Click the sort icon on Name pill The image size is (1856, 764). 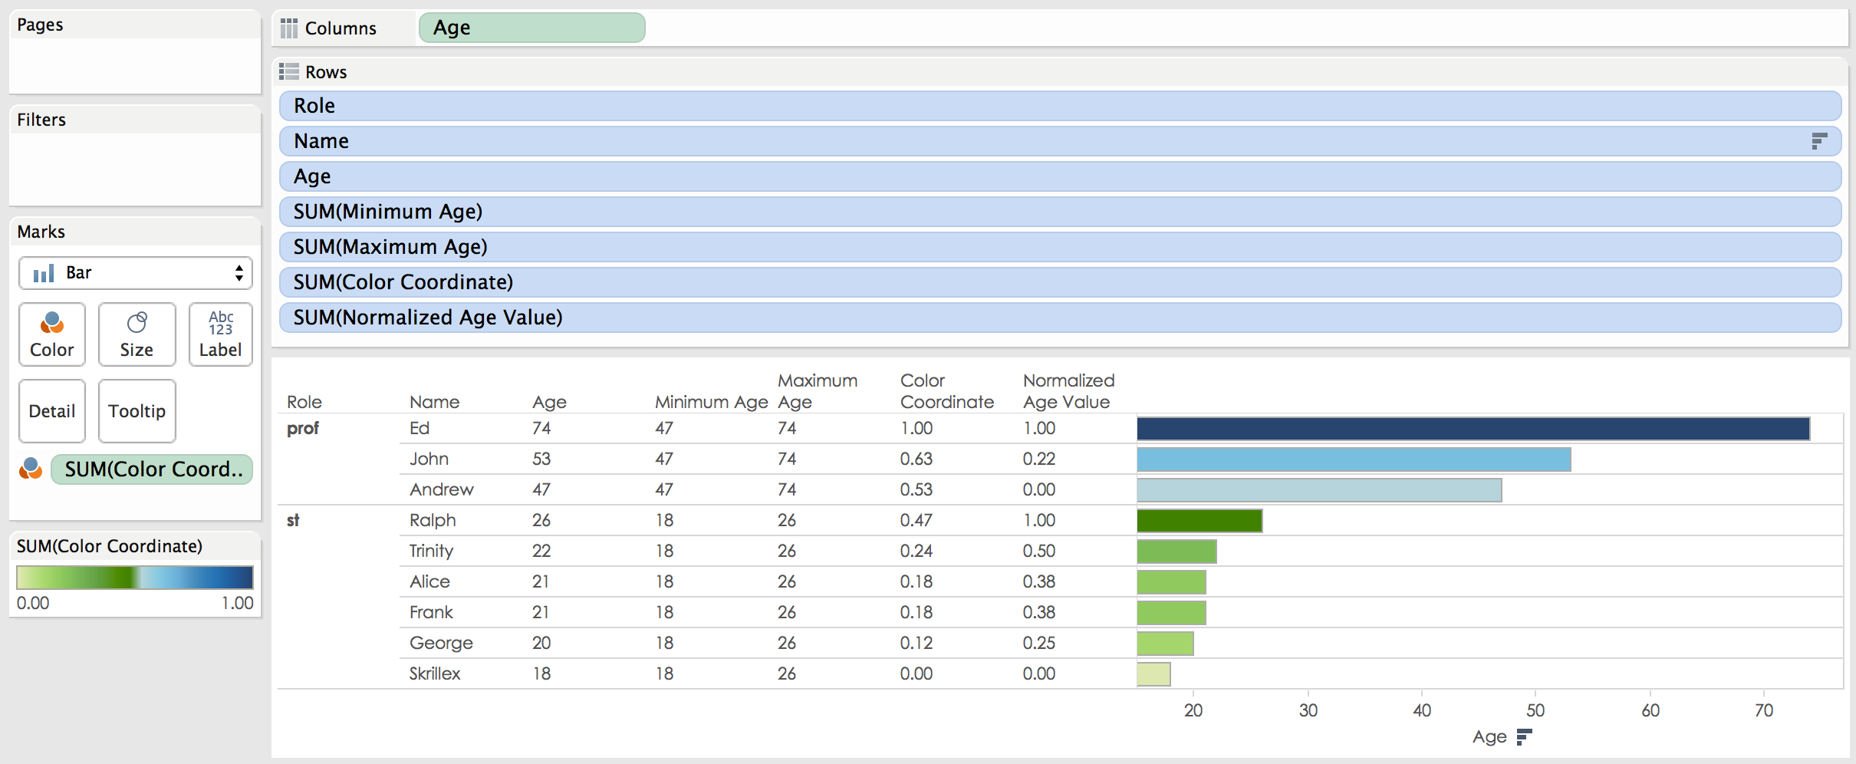pyautogui.click(x=1819, y=141)
